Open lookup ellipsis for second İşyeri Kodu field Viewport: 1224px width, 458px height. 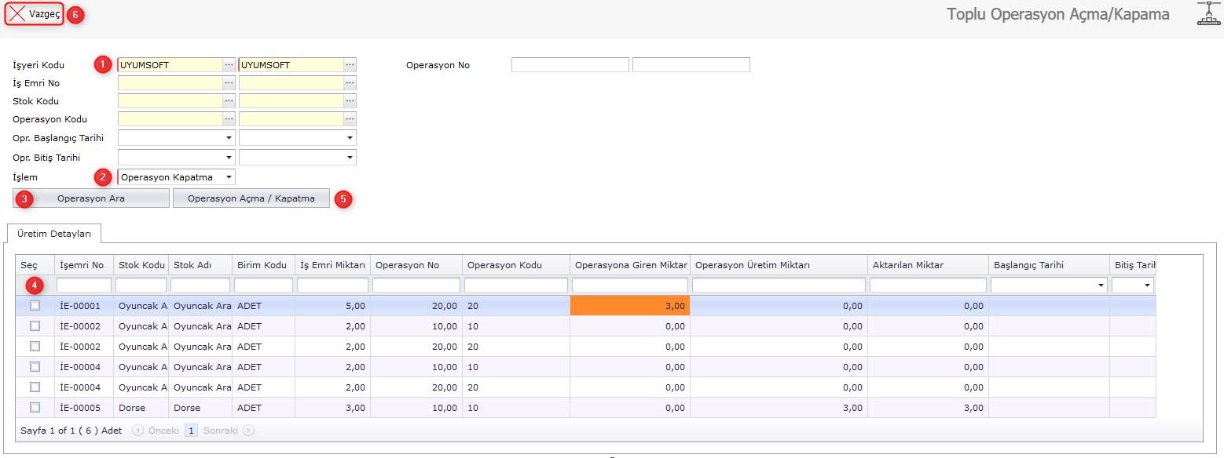[x=350, y=65]
